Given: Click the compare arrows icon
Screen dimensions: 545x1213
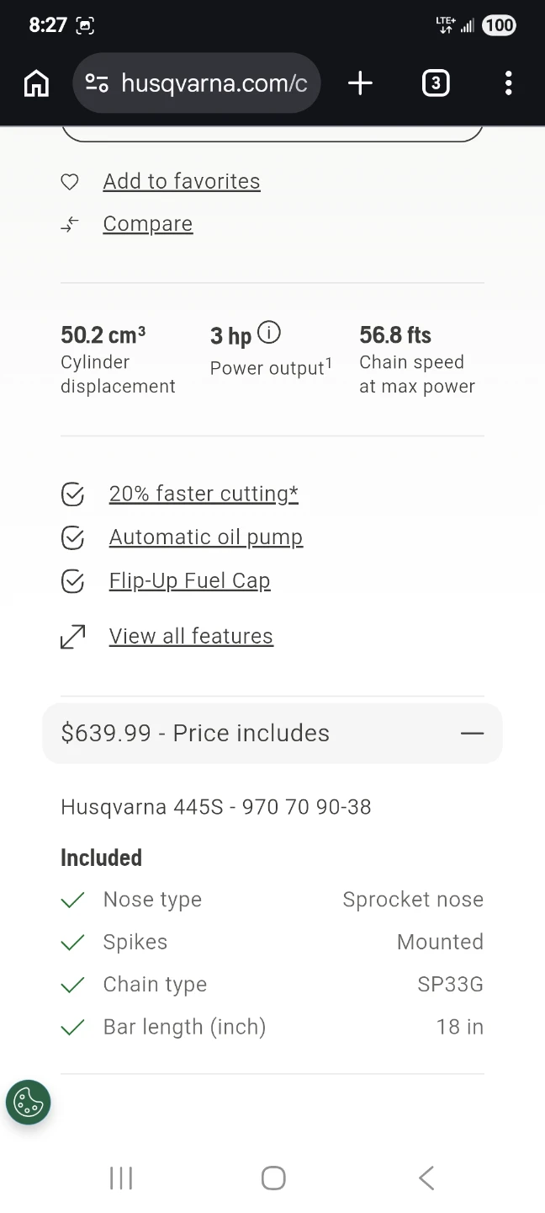Looking at the screenshot, I should pos(70,224).
